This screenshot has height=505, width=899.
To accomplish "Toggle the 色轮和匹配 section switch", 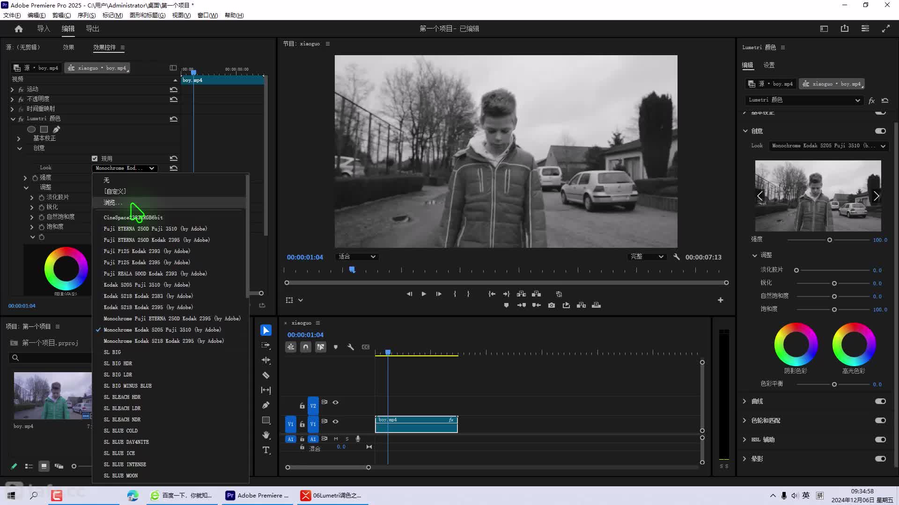I will (880, 420).
